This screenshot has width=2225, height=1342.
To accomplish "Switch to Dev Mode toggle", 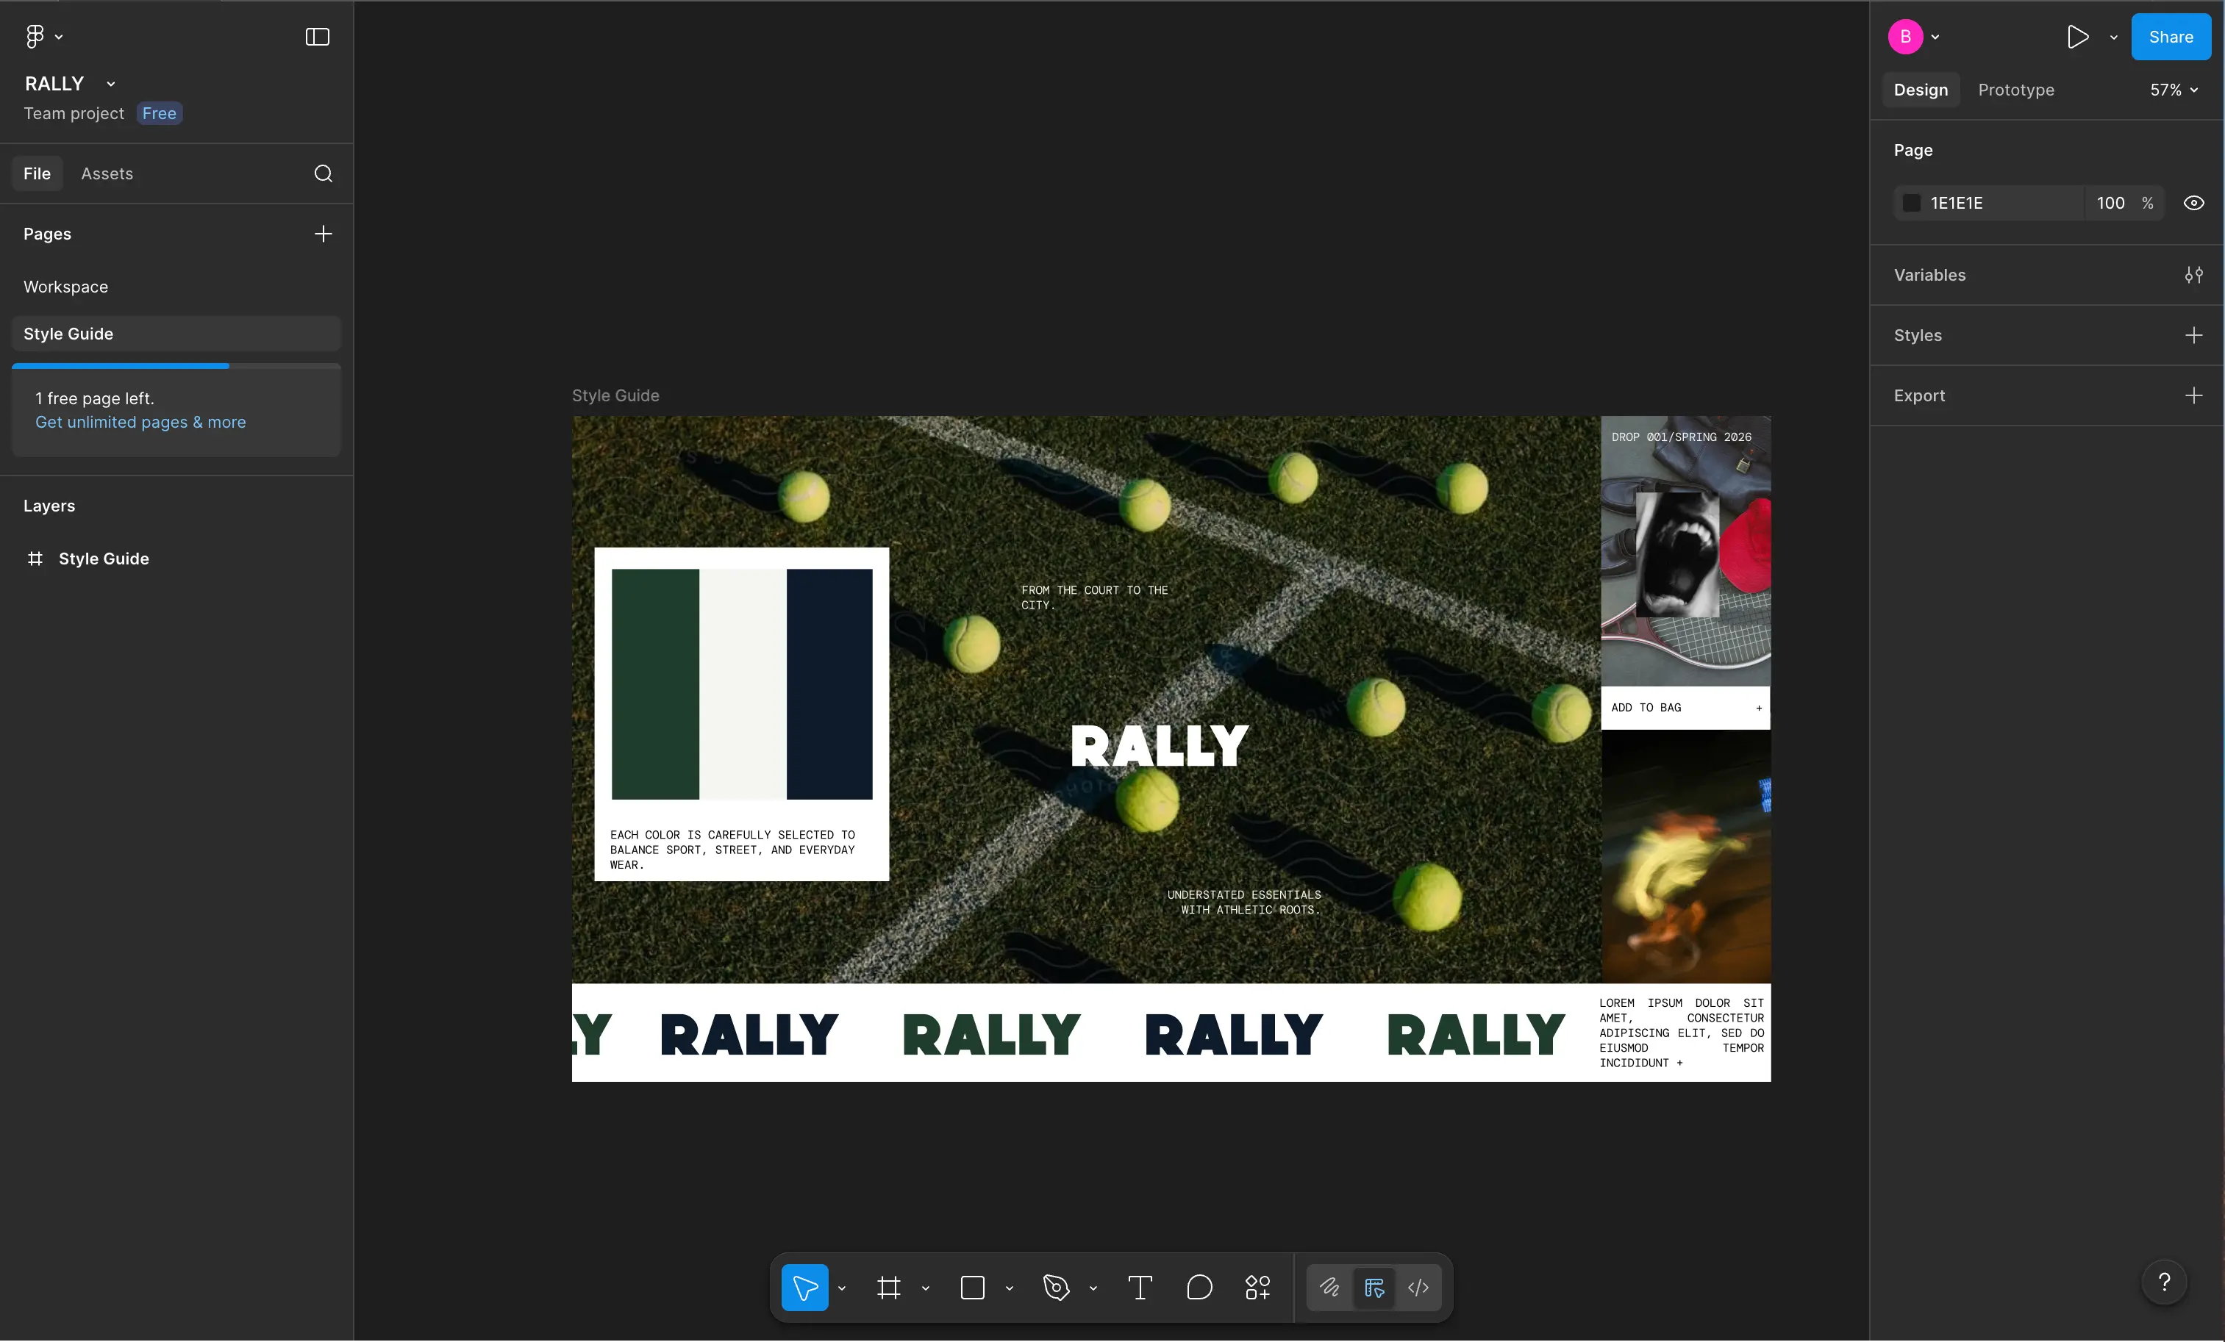I will 1418,1287.
